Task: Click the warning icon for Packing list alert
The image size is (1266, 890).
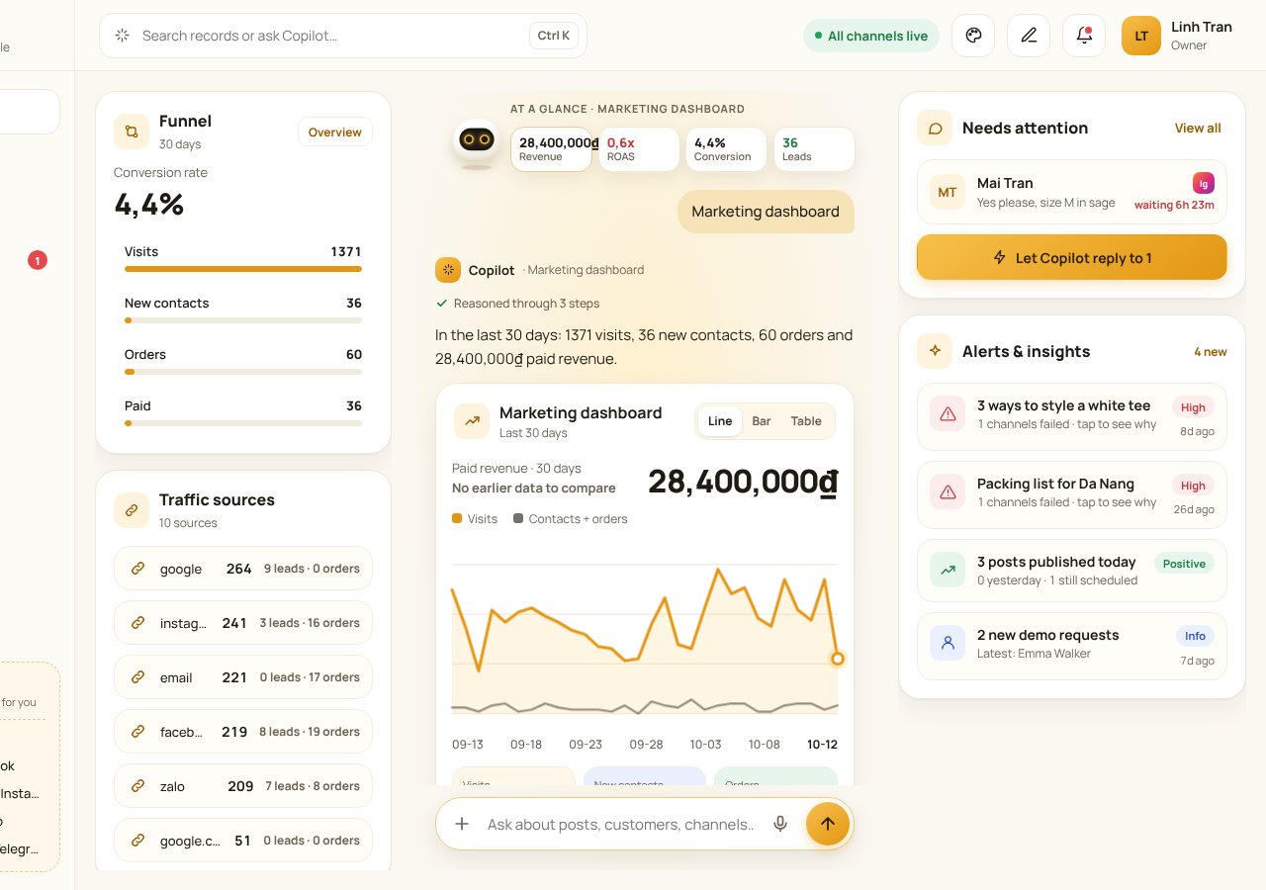Action: [x=948, y=491]
